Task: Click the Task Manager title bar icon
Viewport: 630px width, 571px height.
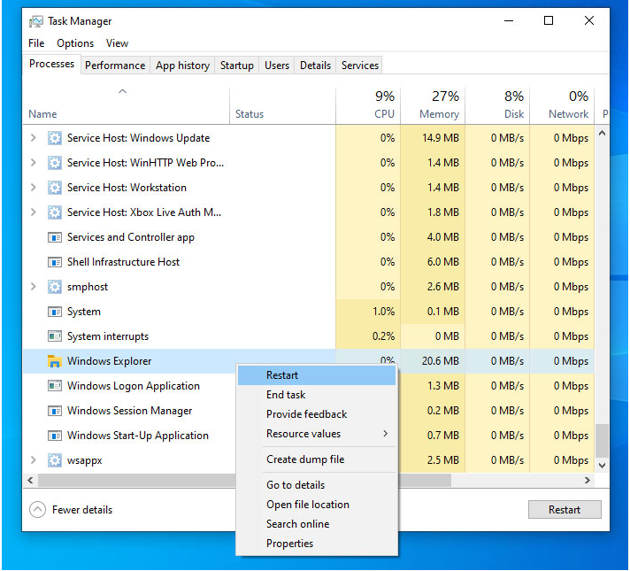Action: [36, 21]
